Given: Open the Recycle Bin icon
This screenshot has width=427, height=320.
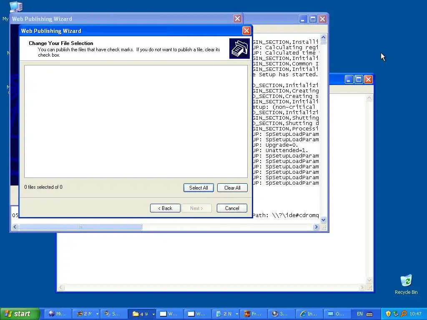Looking at the screenshot, I should (406, 284).
